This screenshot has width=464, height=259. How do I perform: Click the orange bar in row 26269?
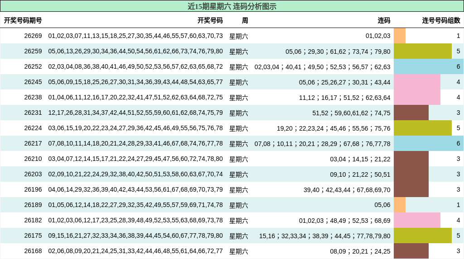400,36
